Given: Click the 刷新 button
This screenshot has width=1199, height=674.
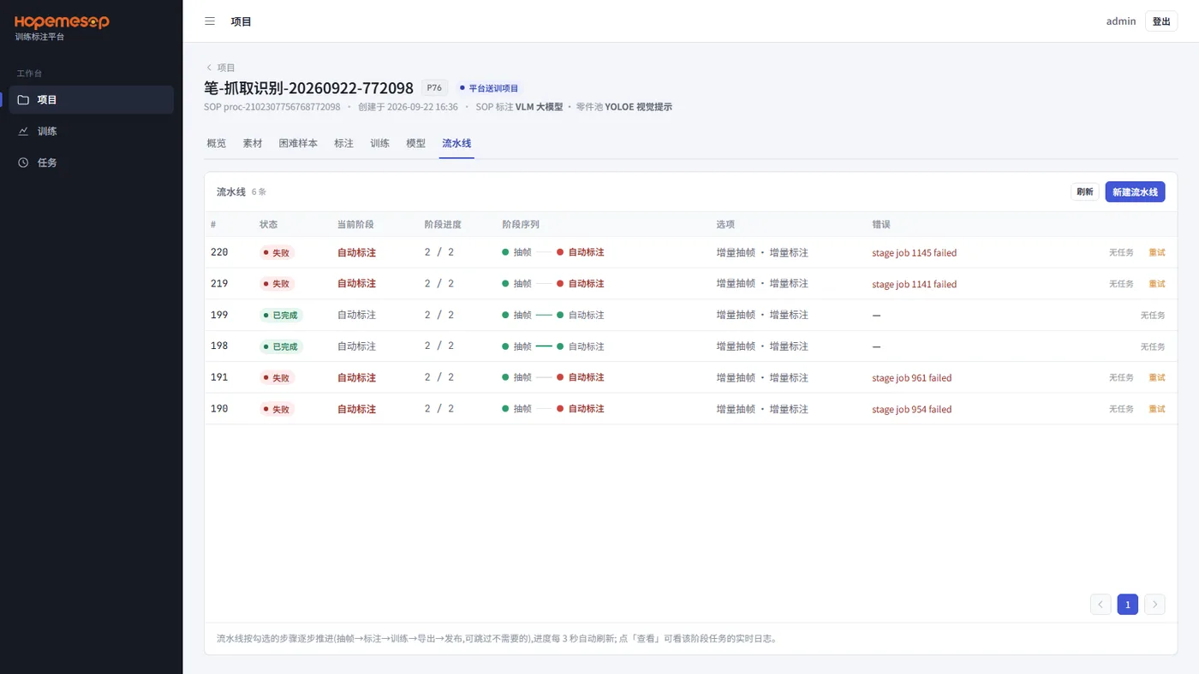Looking at the screenshot, I should [1085, 192].
